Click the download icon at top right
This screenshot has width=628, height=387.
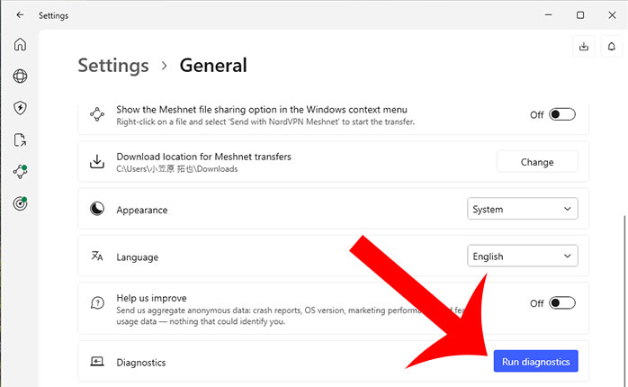(x=584, y=47)
